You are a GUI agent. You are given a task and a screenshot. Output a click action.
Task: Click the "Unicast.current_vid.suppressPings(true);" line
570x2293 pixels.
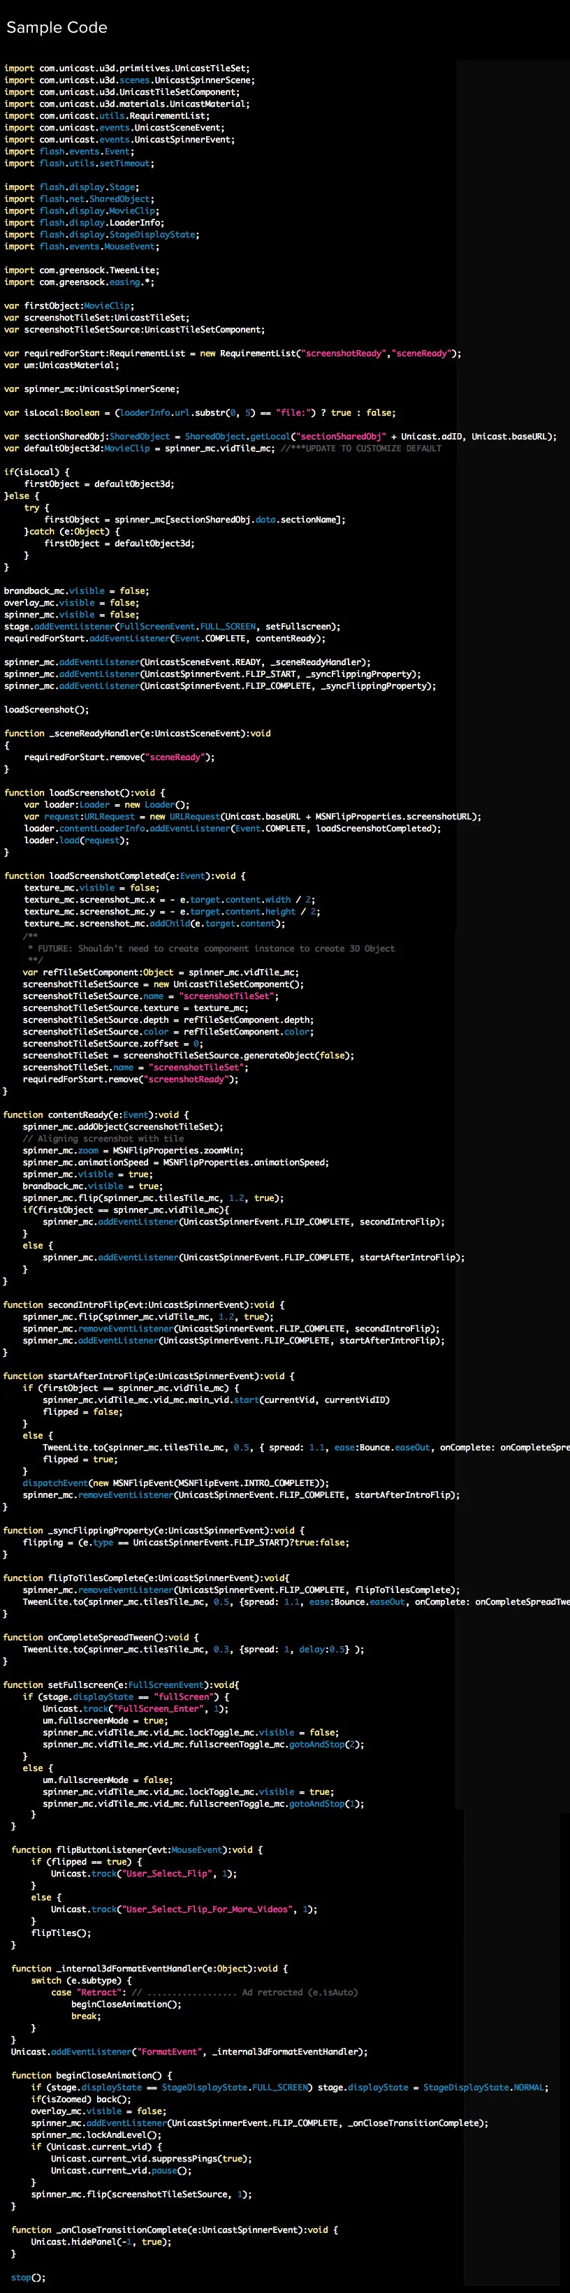tap(152, 2160)
